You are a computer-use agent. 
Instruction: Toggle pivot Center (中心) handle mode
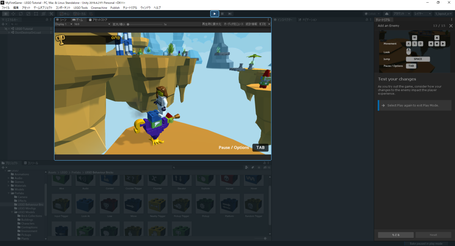pos(64,14)
